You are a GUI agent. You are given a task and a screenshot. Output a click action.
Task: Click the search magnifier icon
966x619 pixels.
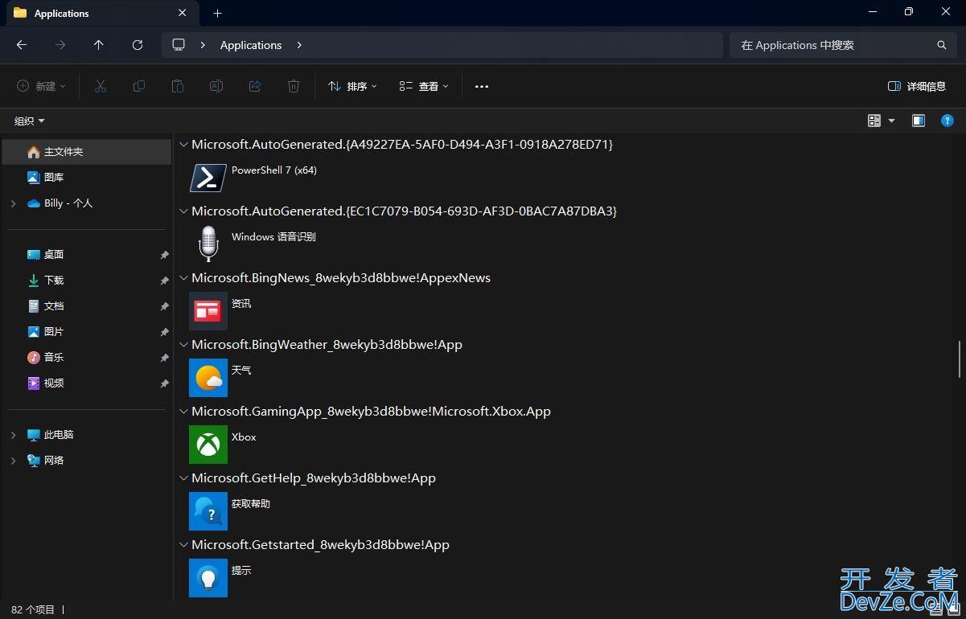click(x=941, y=45)
